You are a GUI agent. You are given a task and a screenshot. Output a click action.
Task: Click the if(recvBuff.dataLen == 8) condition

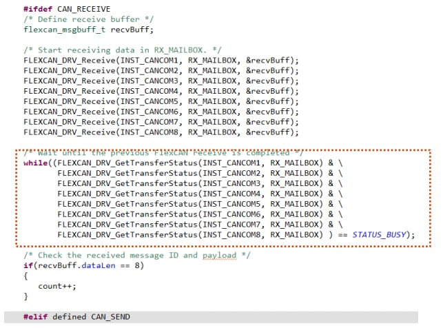(x=83, y=266)
